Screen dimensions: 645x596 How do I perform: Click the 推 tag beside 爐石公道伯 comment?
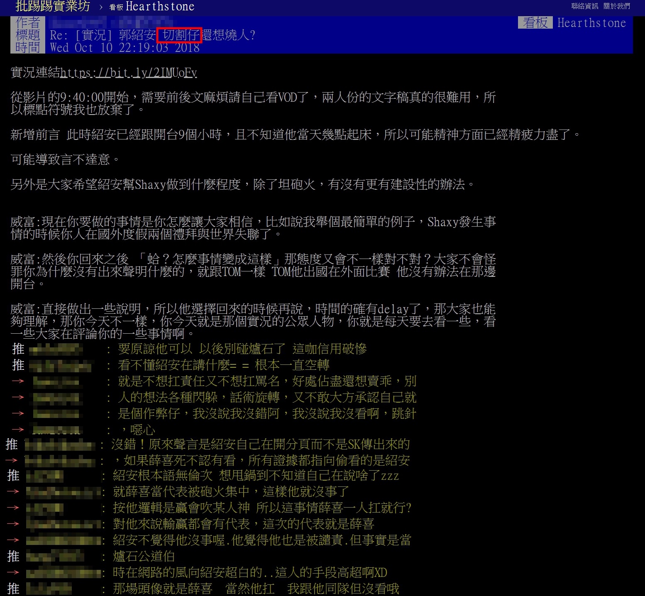click(13, 557)
